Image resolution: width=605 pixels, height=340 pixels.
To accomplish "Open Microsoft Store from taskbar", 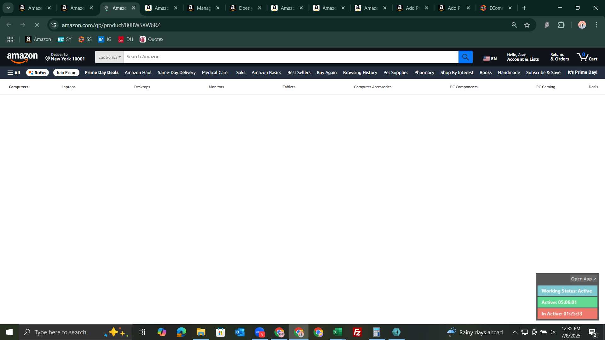I will coord(221,332).
